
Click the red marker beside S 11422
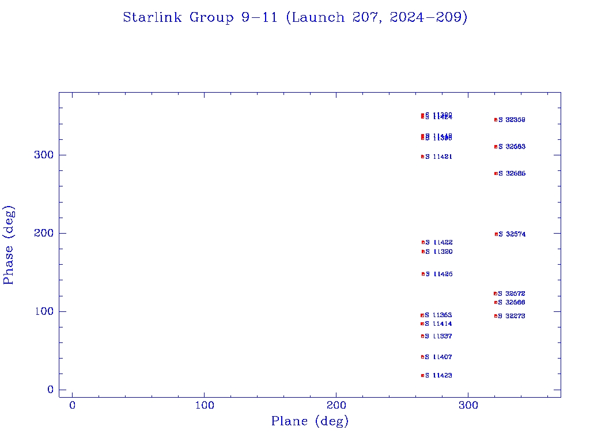423,242
